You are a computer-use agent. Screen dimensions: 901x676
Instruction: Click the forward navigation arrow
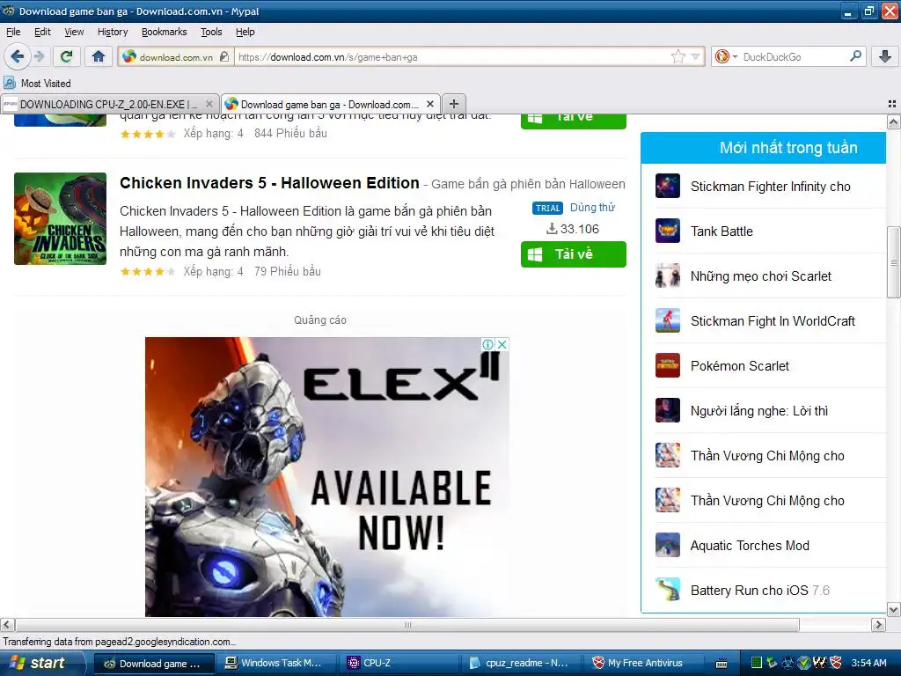(x=39, y=56)
